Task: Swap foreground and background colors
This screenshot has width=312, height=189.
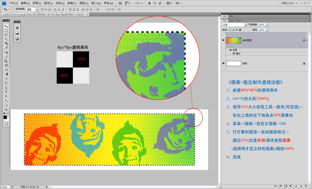Action: (x=8, y=114)
